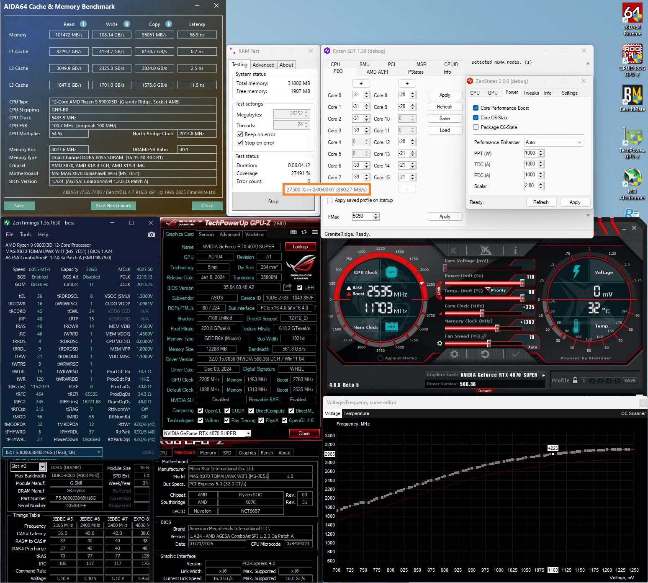Click the Afterburner OC Scanner jet icon

click(x=485, y=250)
